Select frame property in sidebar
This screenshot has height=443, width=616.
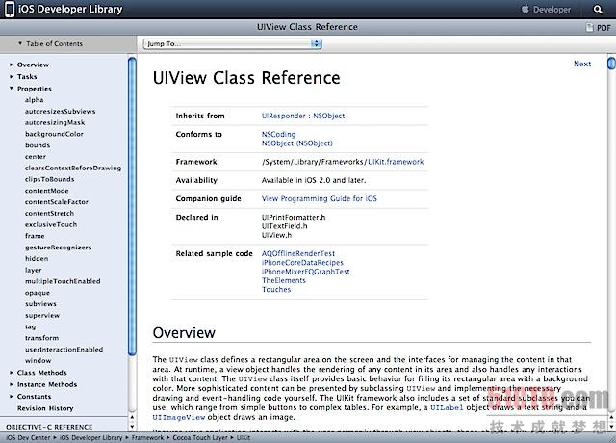[x=35, y=236]
